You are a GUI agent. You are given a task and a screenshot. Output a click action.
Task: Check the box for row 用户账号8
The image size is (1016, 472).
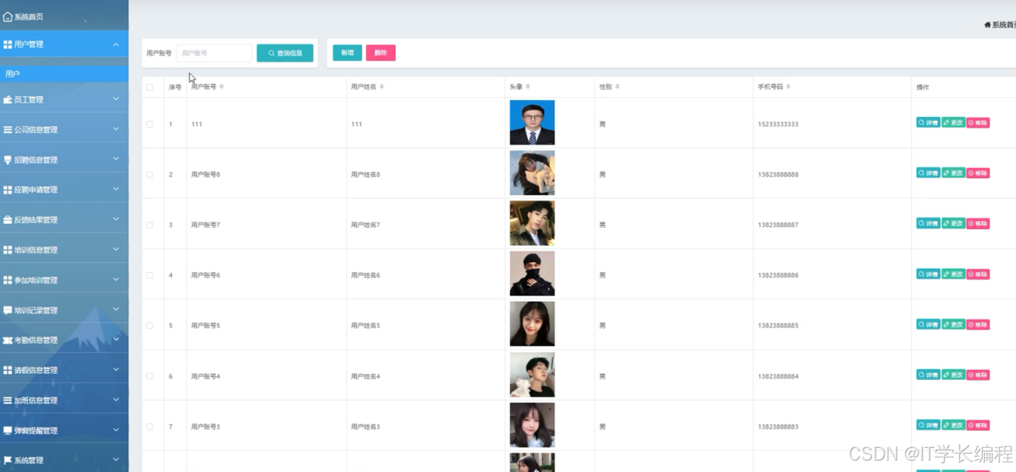tap(150, 174)
